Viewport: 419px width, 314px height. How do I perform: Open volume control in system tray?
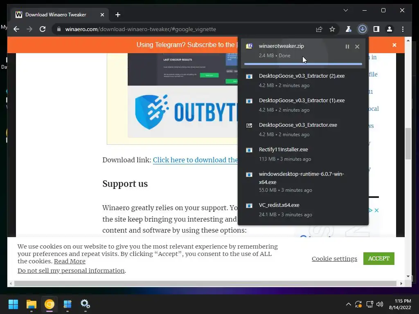(380, 304)
